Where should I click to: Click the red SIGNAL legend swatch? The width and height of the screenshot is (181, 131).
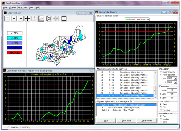pyautogui.click(x=15, y=53)
